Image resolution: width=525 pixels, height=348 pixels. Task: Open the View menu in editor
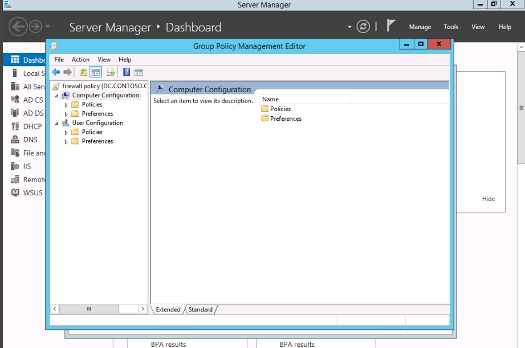[x=104, y=59]
